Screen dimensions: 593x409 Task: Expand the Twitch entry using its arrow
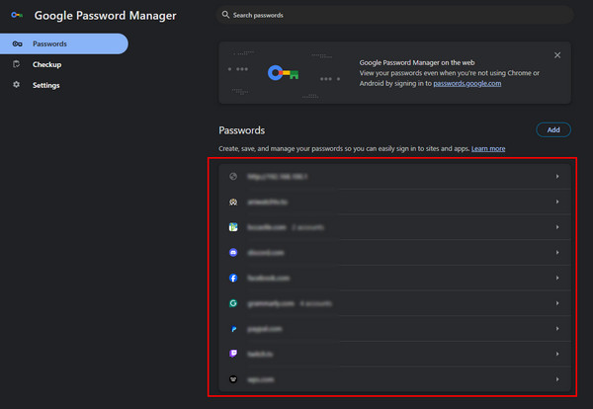tap(557, 354)
